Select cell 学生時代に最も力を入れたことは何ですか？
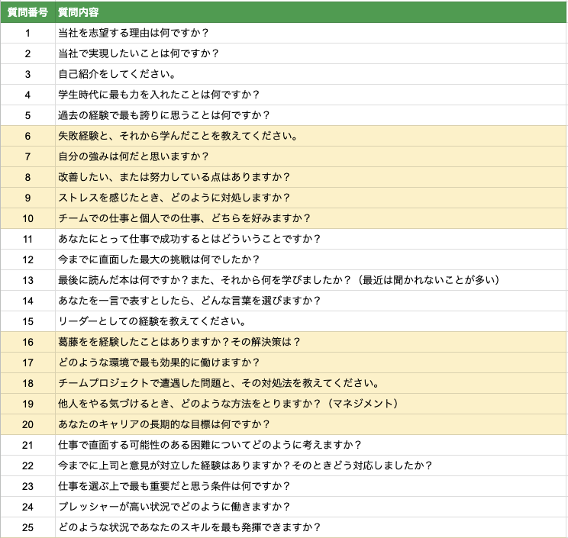This screenshot has height=538, width=568. coord(311,95)
